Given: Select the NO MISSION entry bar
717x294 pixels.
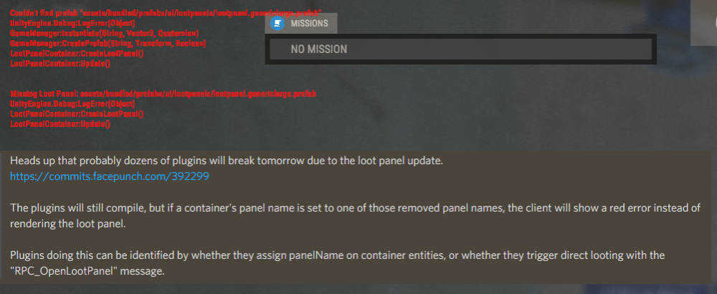Looking at the screenshot, I should (x=459, y=49).
